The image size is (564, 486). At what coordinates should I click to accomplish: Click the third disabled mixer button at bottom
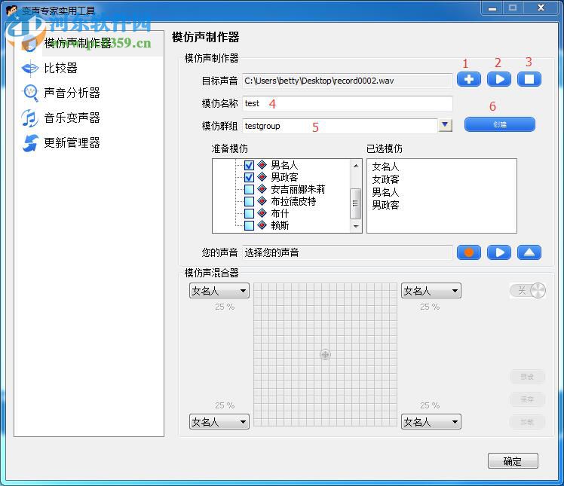pyautogui.click(x=527, y=422)
